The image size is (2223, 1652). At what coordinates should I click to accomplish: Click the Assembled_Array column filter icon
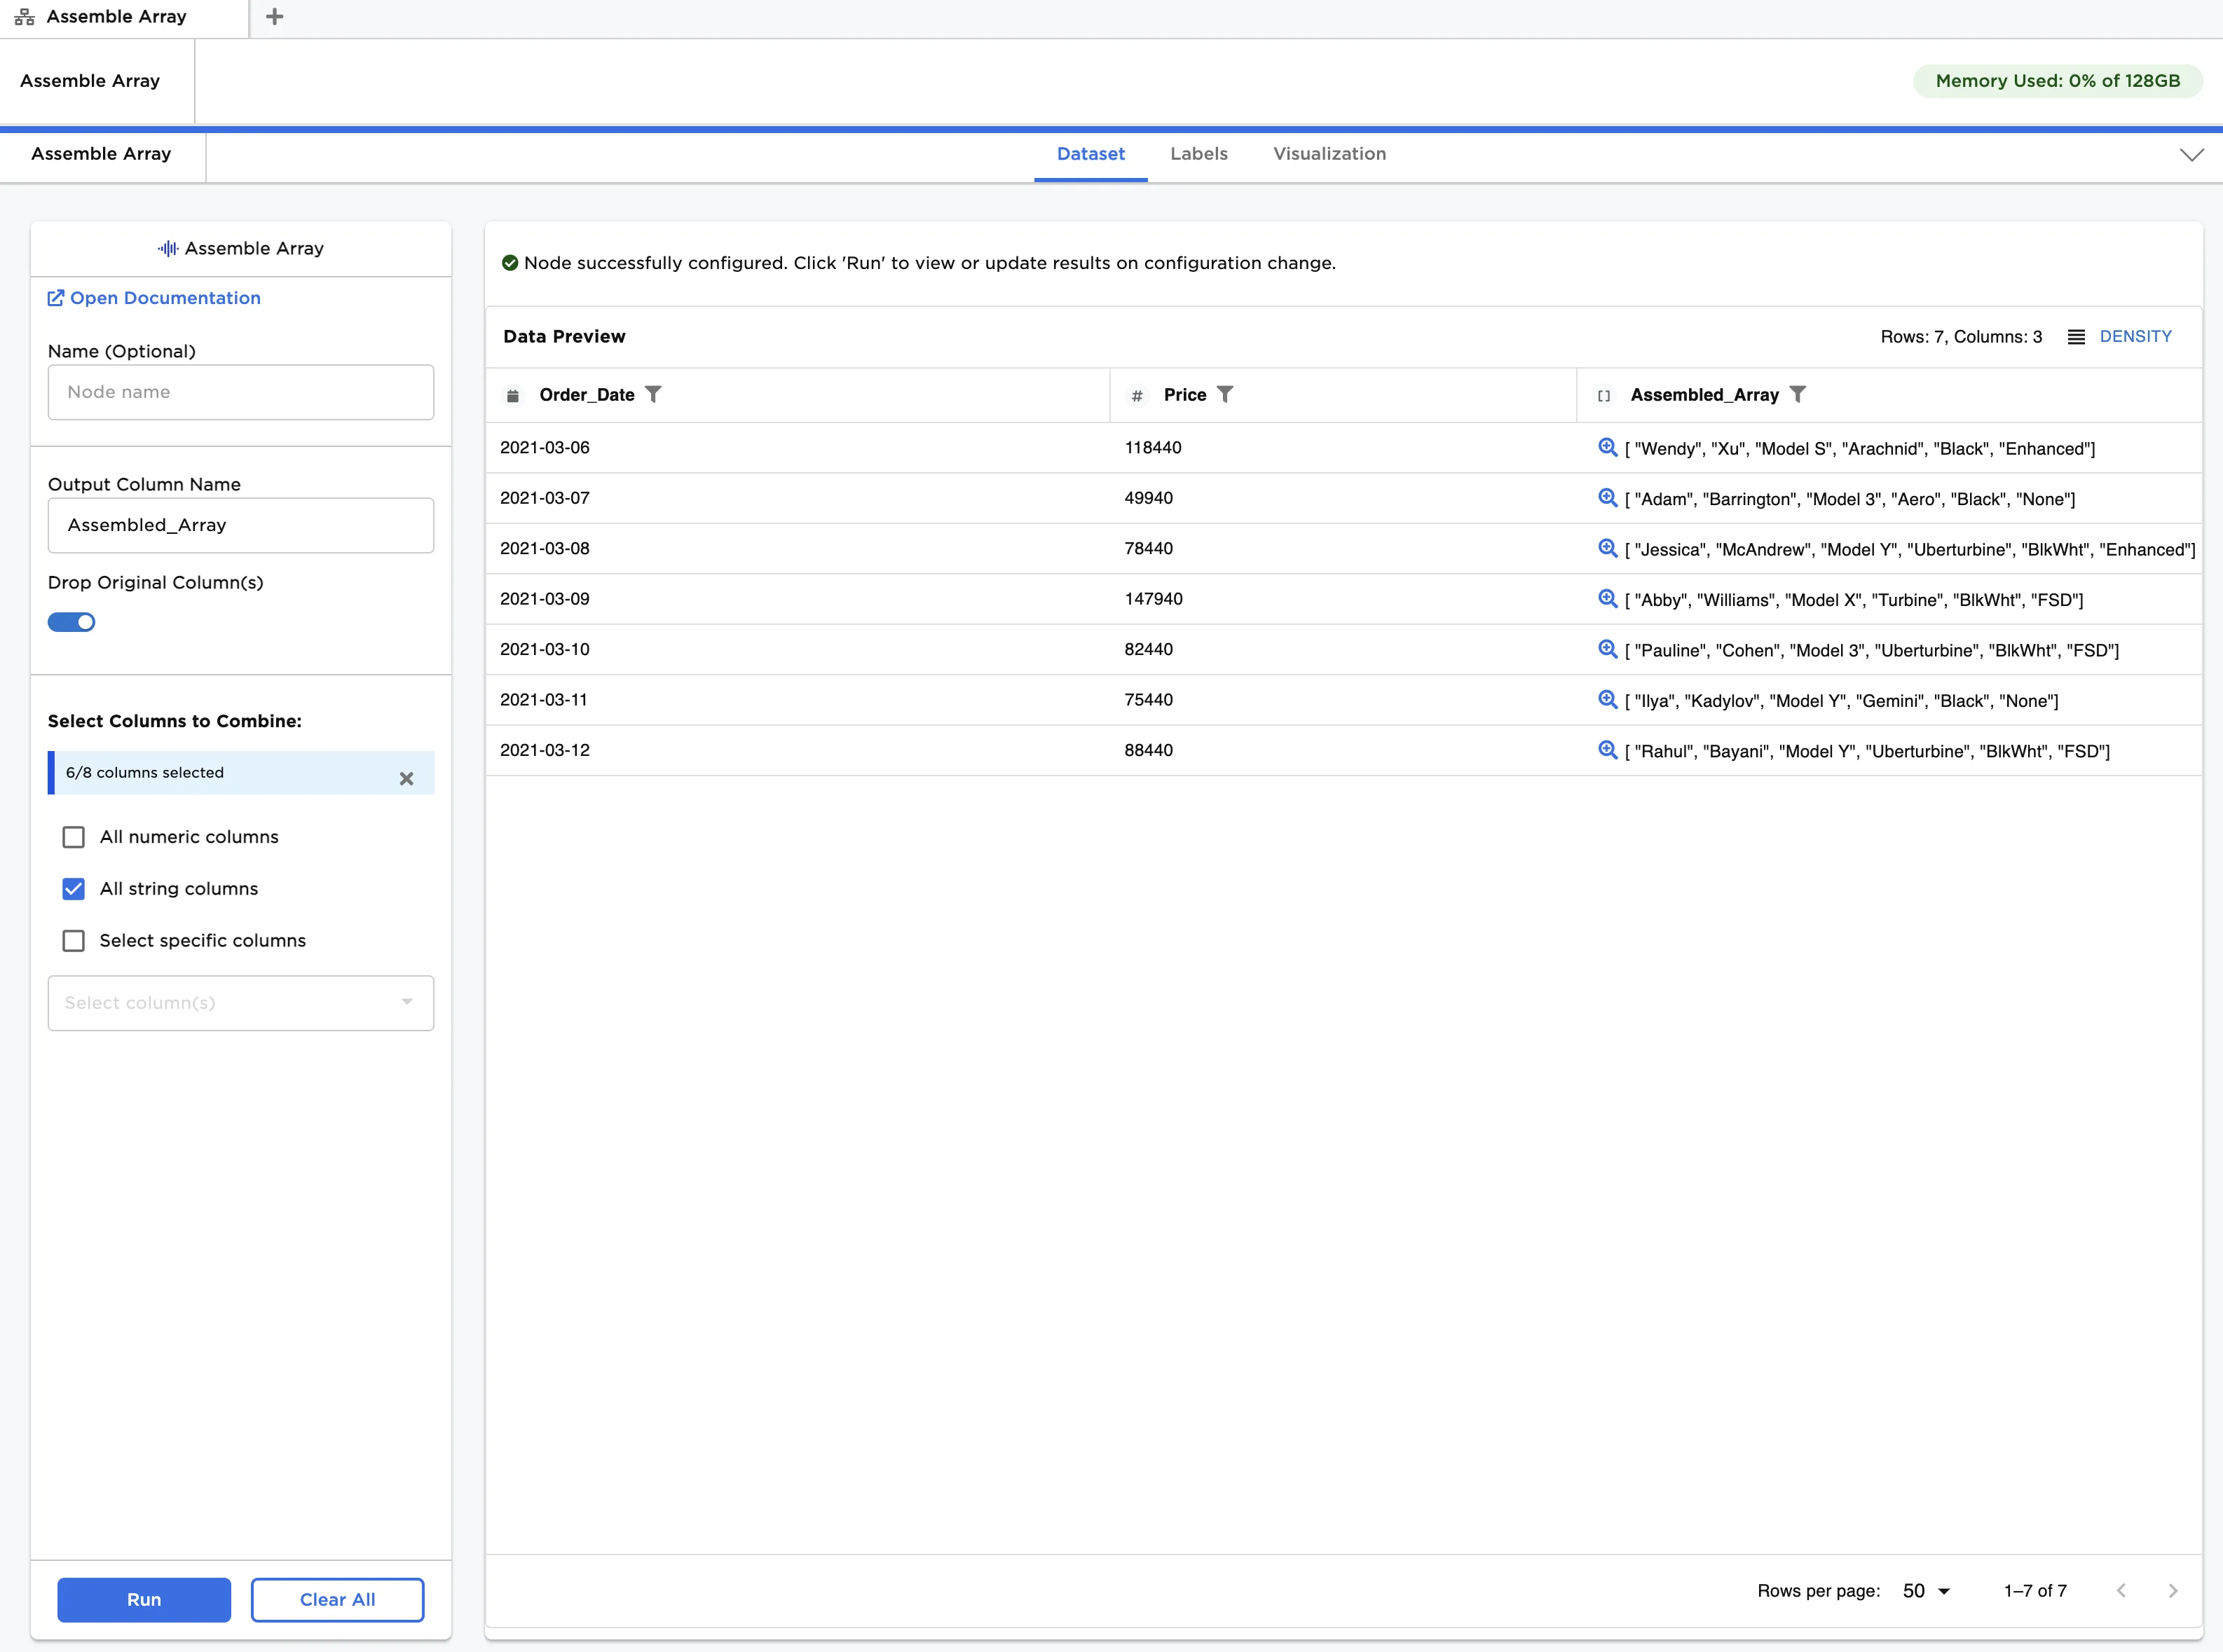pos(1797,394)
